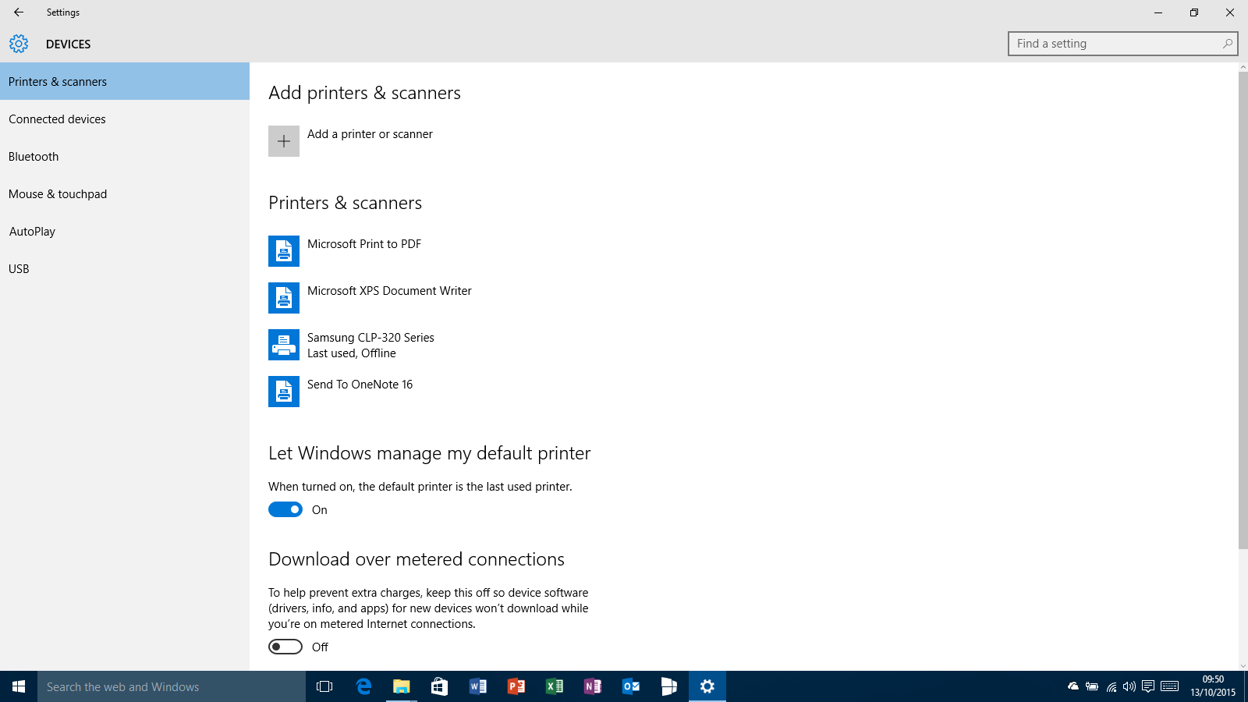Click the Samsung CLP-320 Series name
Viewport: 1248px width, 702px height.
coord(370,338)
